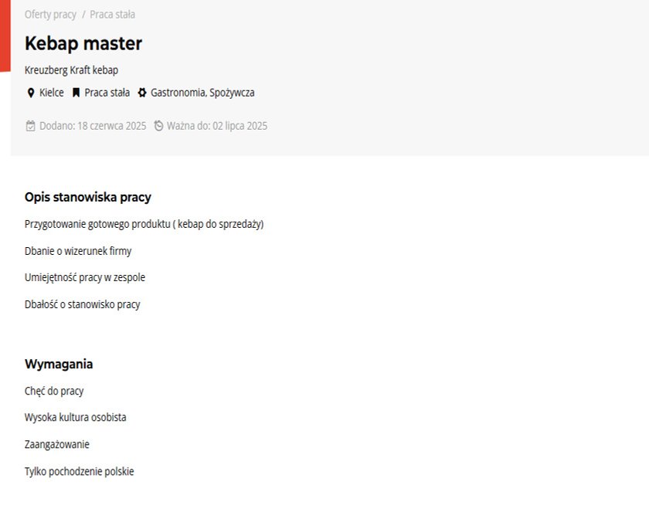Click the clock icon before Ważna do
Screen dimensions: 649x512
click(x=158, y=125)
